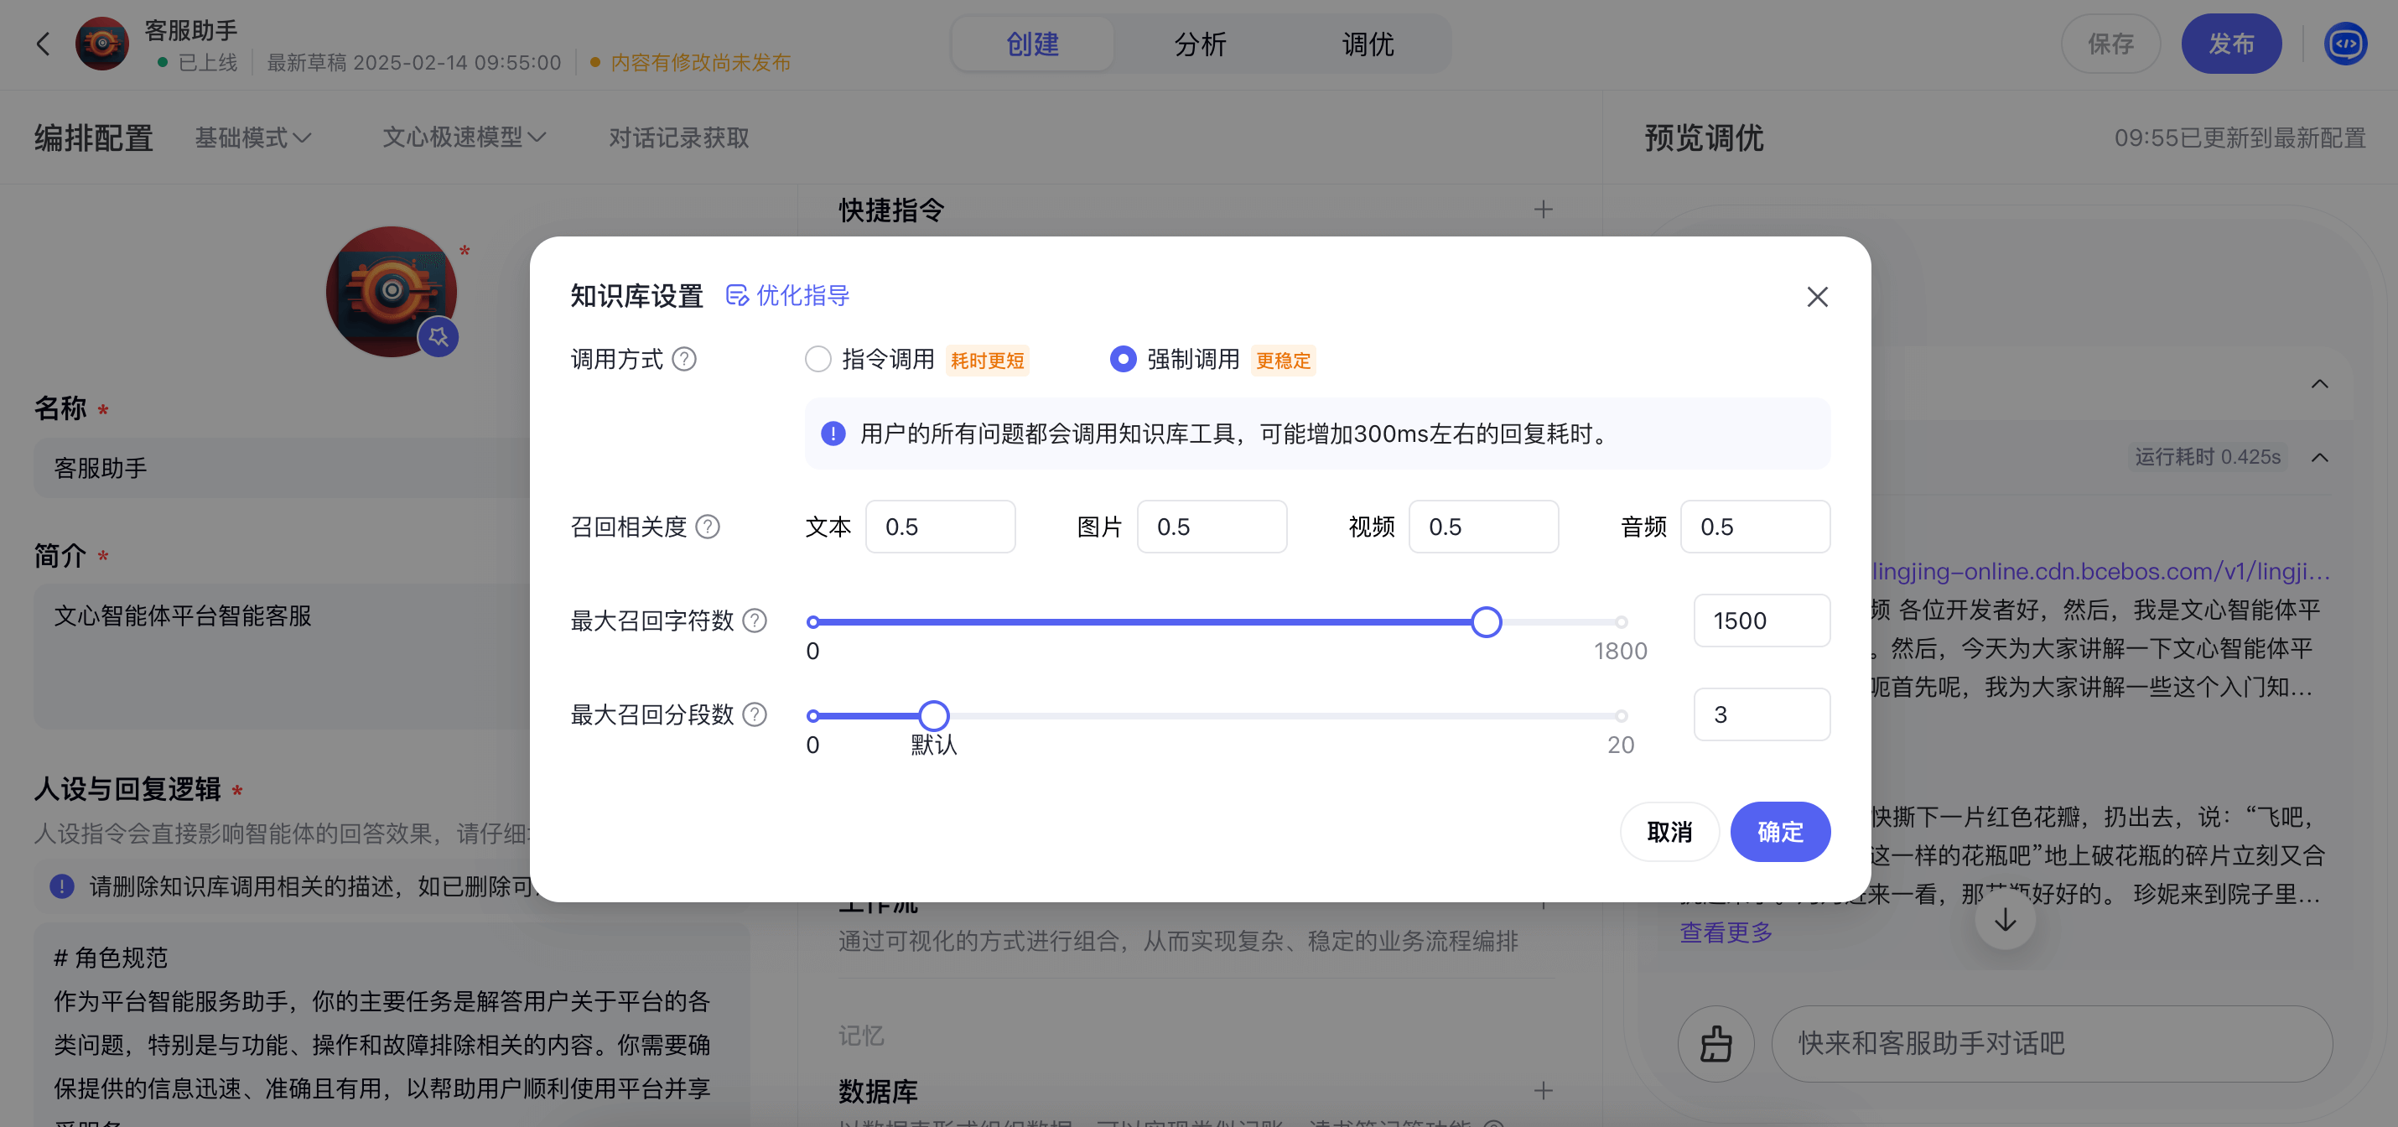Click the 最大召回字符数 slider handle

point(1486,621)
